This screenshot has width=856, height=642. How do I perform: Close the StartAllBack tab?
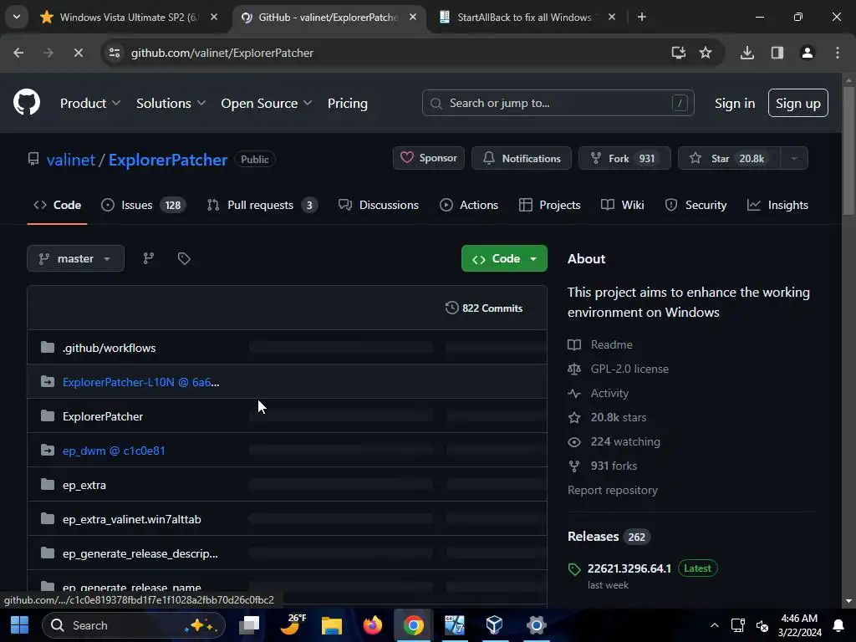coord(611,18)
